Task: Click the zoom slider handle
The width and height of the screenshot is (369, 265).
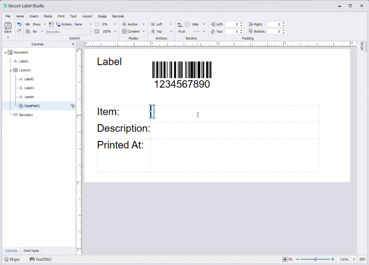Action: (x=316, y=259)
